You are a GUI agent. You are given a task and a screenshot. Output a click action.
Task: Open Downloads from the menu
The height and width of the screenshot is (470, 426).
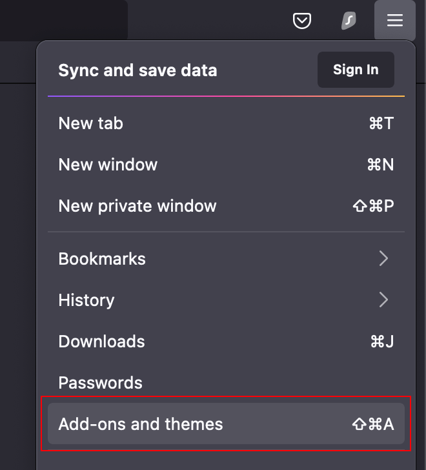[101, 342]
